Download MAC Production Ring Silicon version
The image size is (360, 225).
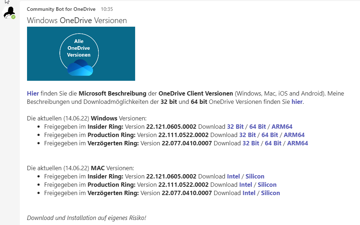[x=267, y=185]
